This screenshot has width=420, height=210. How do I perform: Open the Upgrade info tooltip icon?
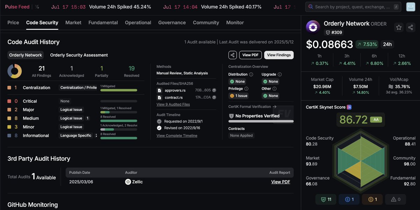pyautogui.click(x=280, y=74)
